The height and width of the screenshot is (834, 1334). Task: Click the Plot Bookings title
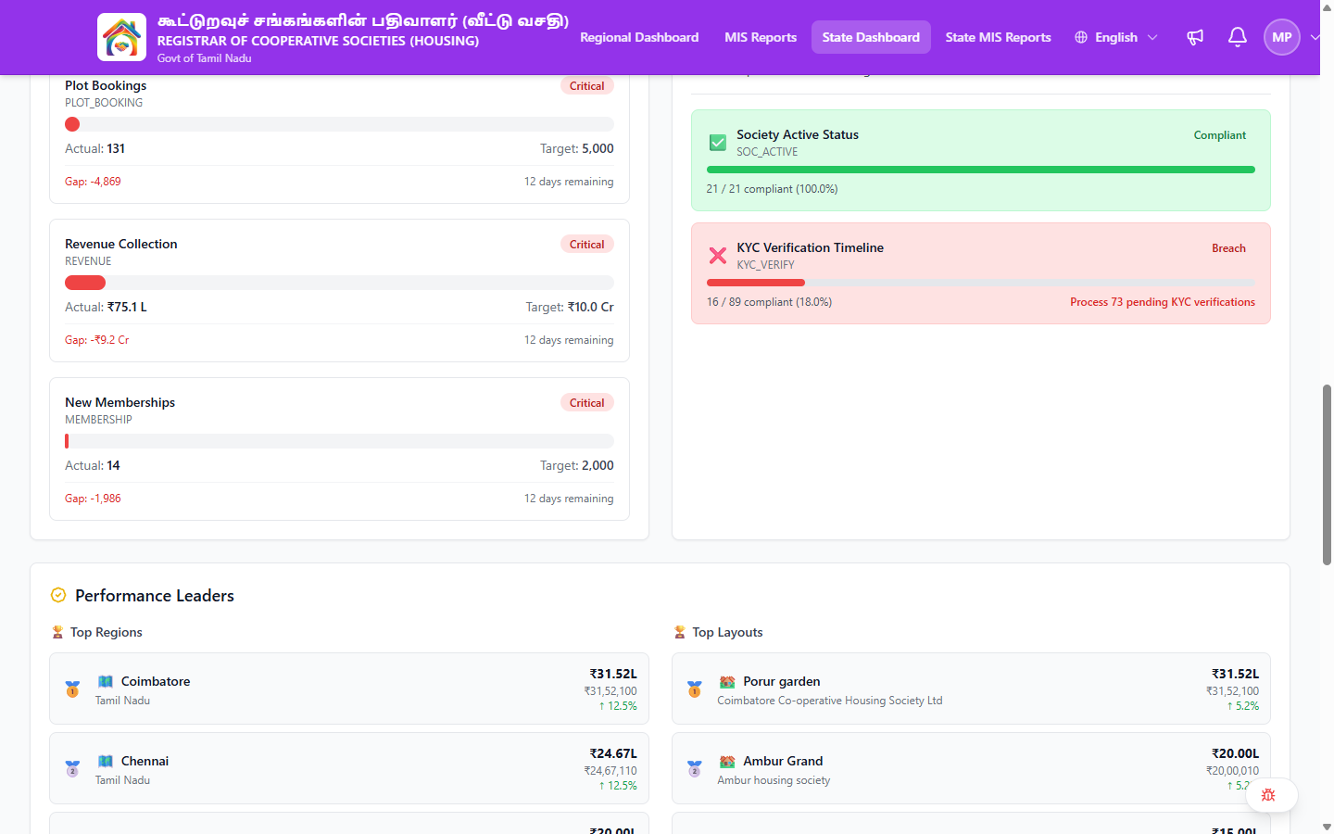[x=106, y=85]
